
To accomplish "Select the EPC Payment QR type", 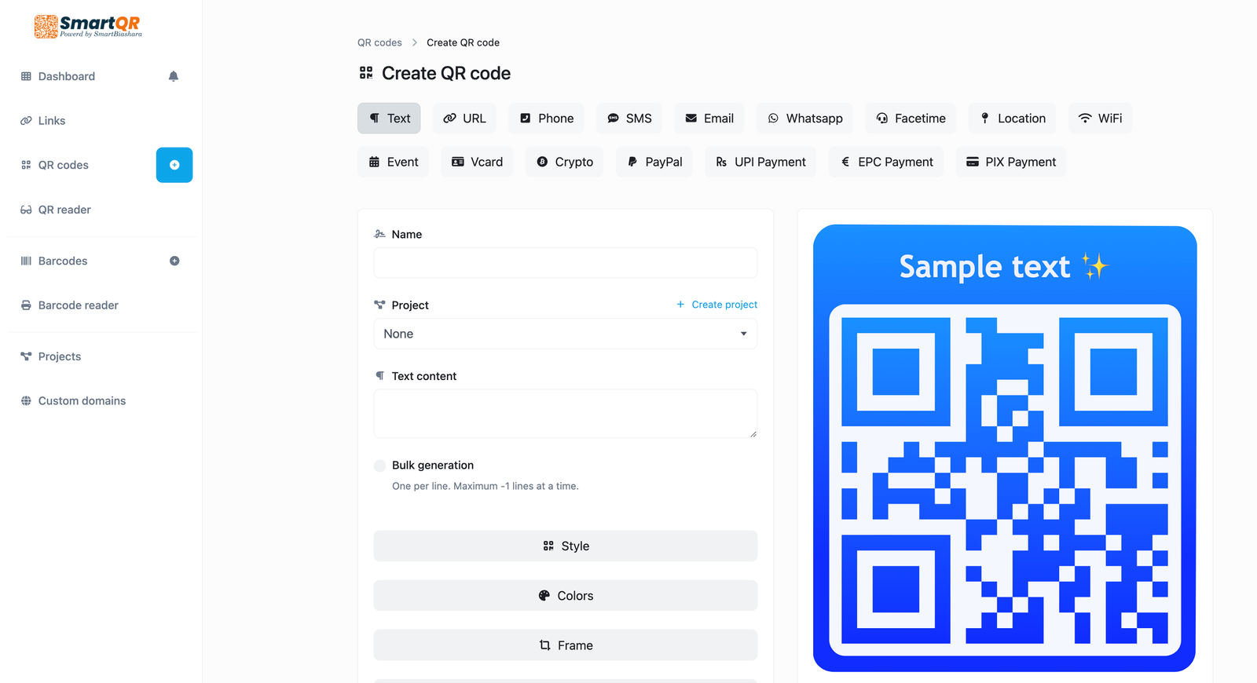I will pyautogui.click(x=886, y=162).
